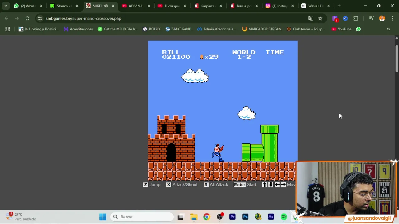Open the YouTube bookmark
Screen dimensions: 399x224
[x=341, y=29]
